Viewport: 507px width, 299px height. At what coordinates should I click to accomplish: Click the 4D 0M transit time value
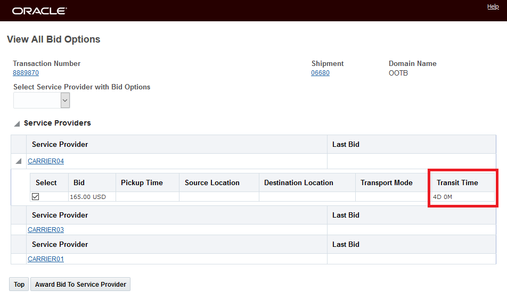coord(442,197)
